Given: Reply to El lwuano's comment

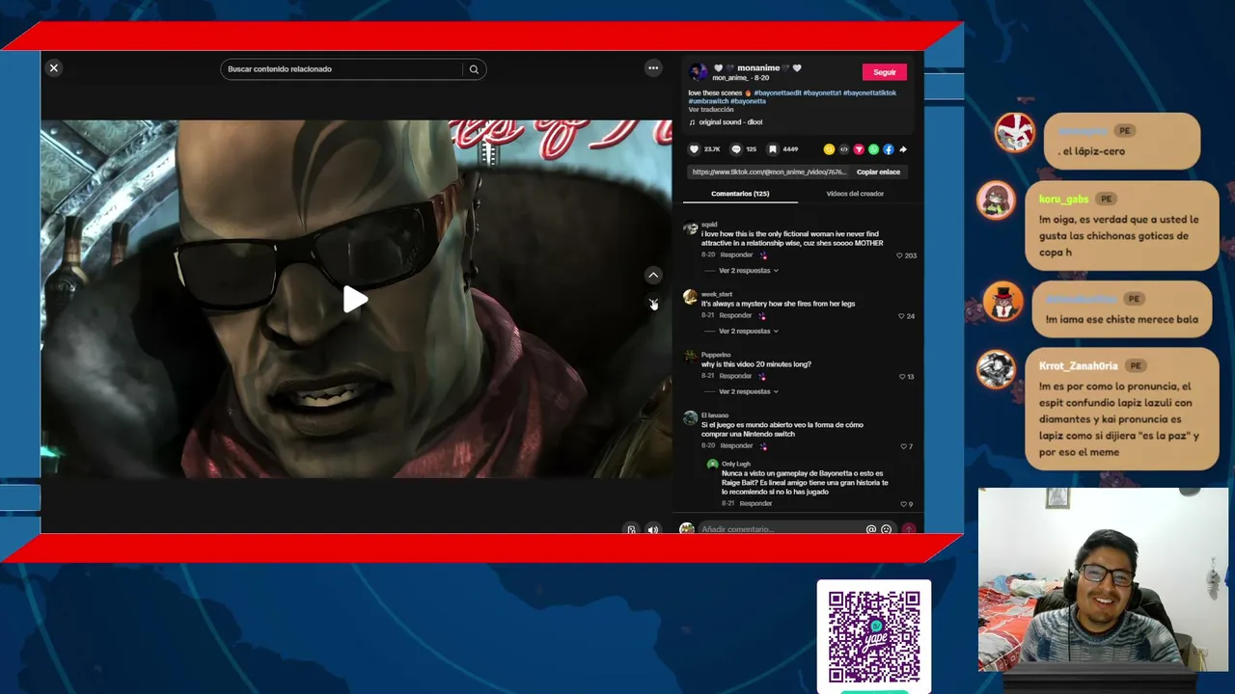Looking at the screenshot, I should tap(736, 446).
